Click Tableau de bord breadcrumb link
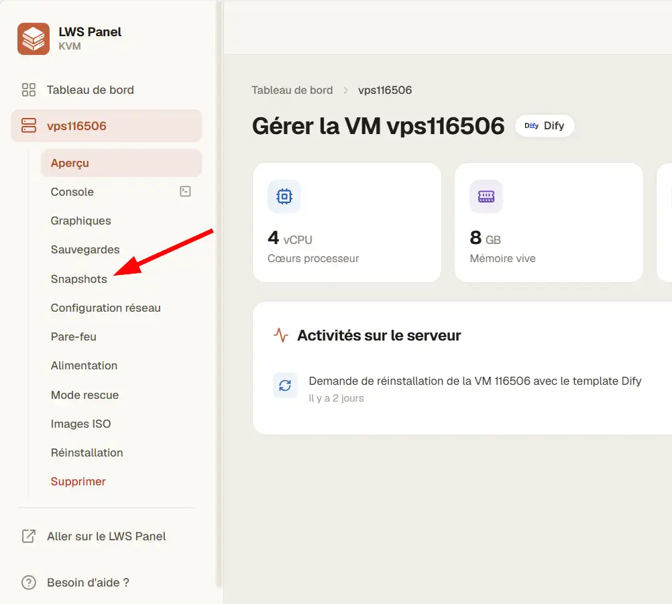The image size is (672, 604). [292, 90]
